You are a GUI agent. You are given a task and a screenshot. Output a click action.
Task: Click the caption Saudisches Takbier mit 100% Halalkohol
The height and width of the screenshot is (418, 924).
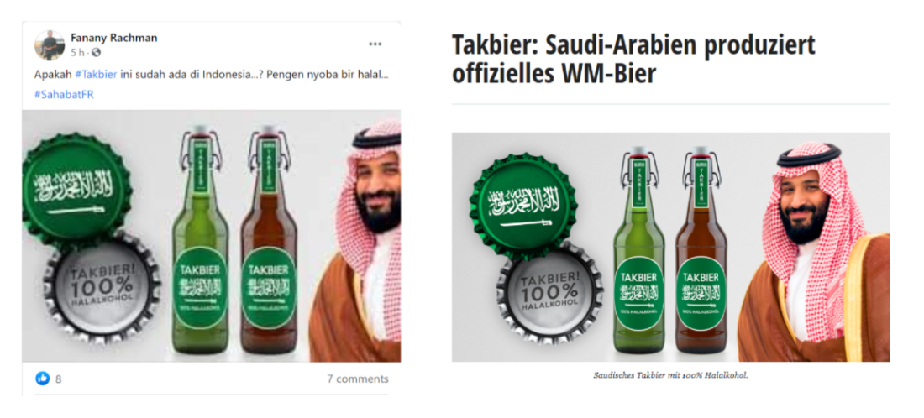[670, 375]
